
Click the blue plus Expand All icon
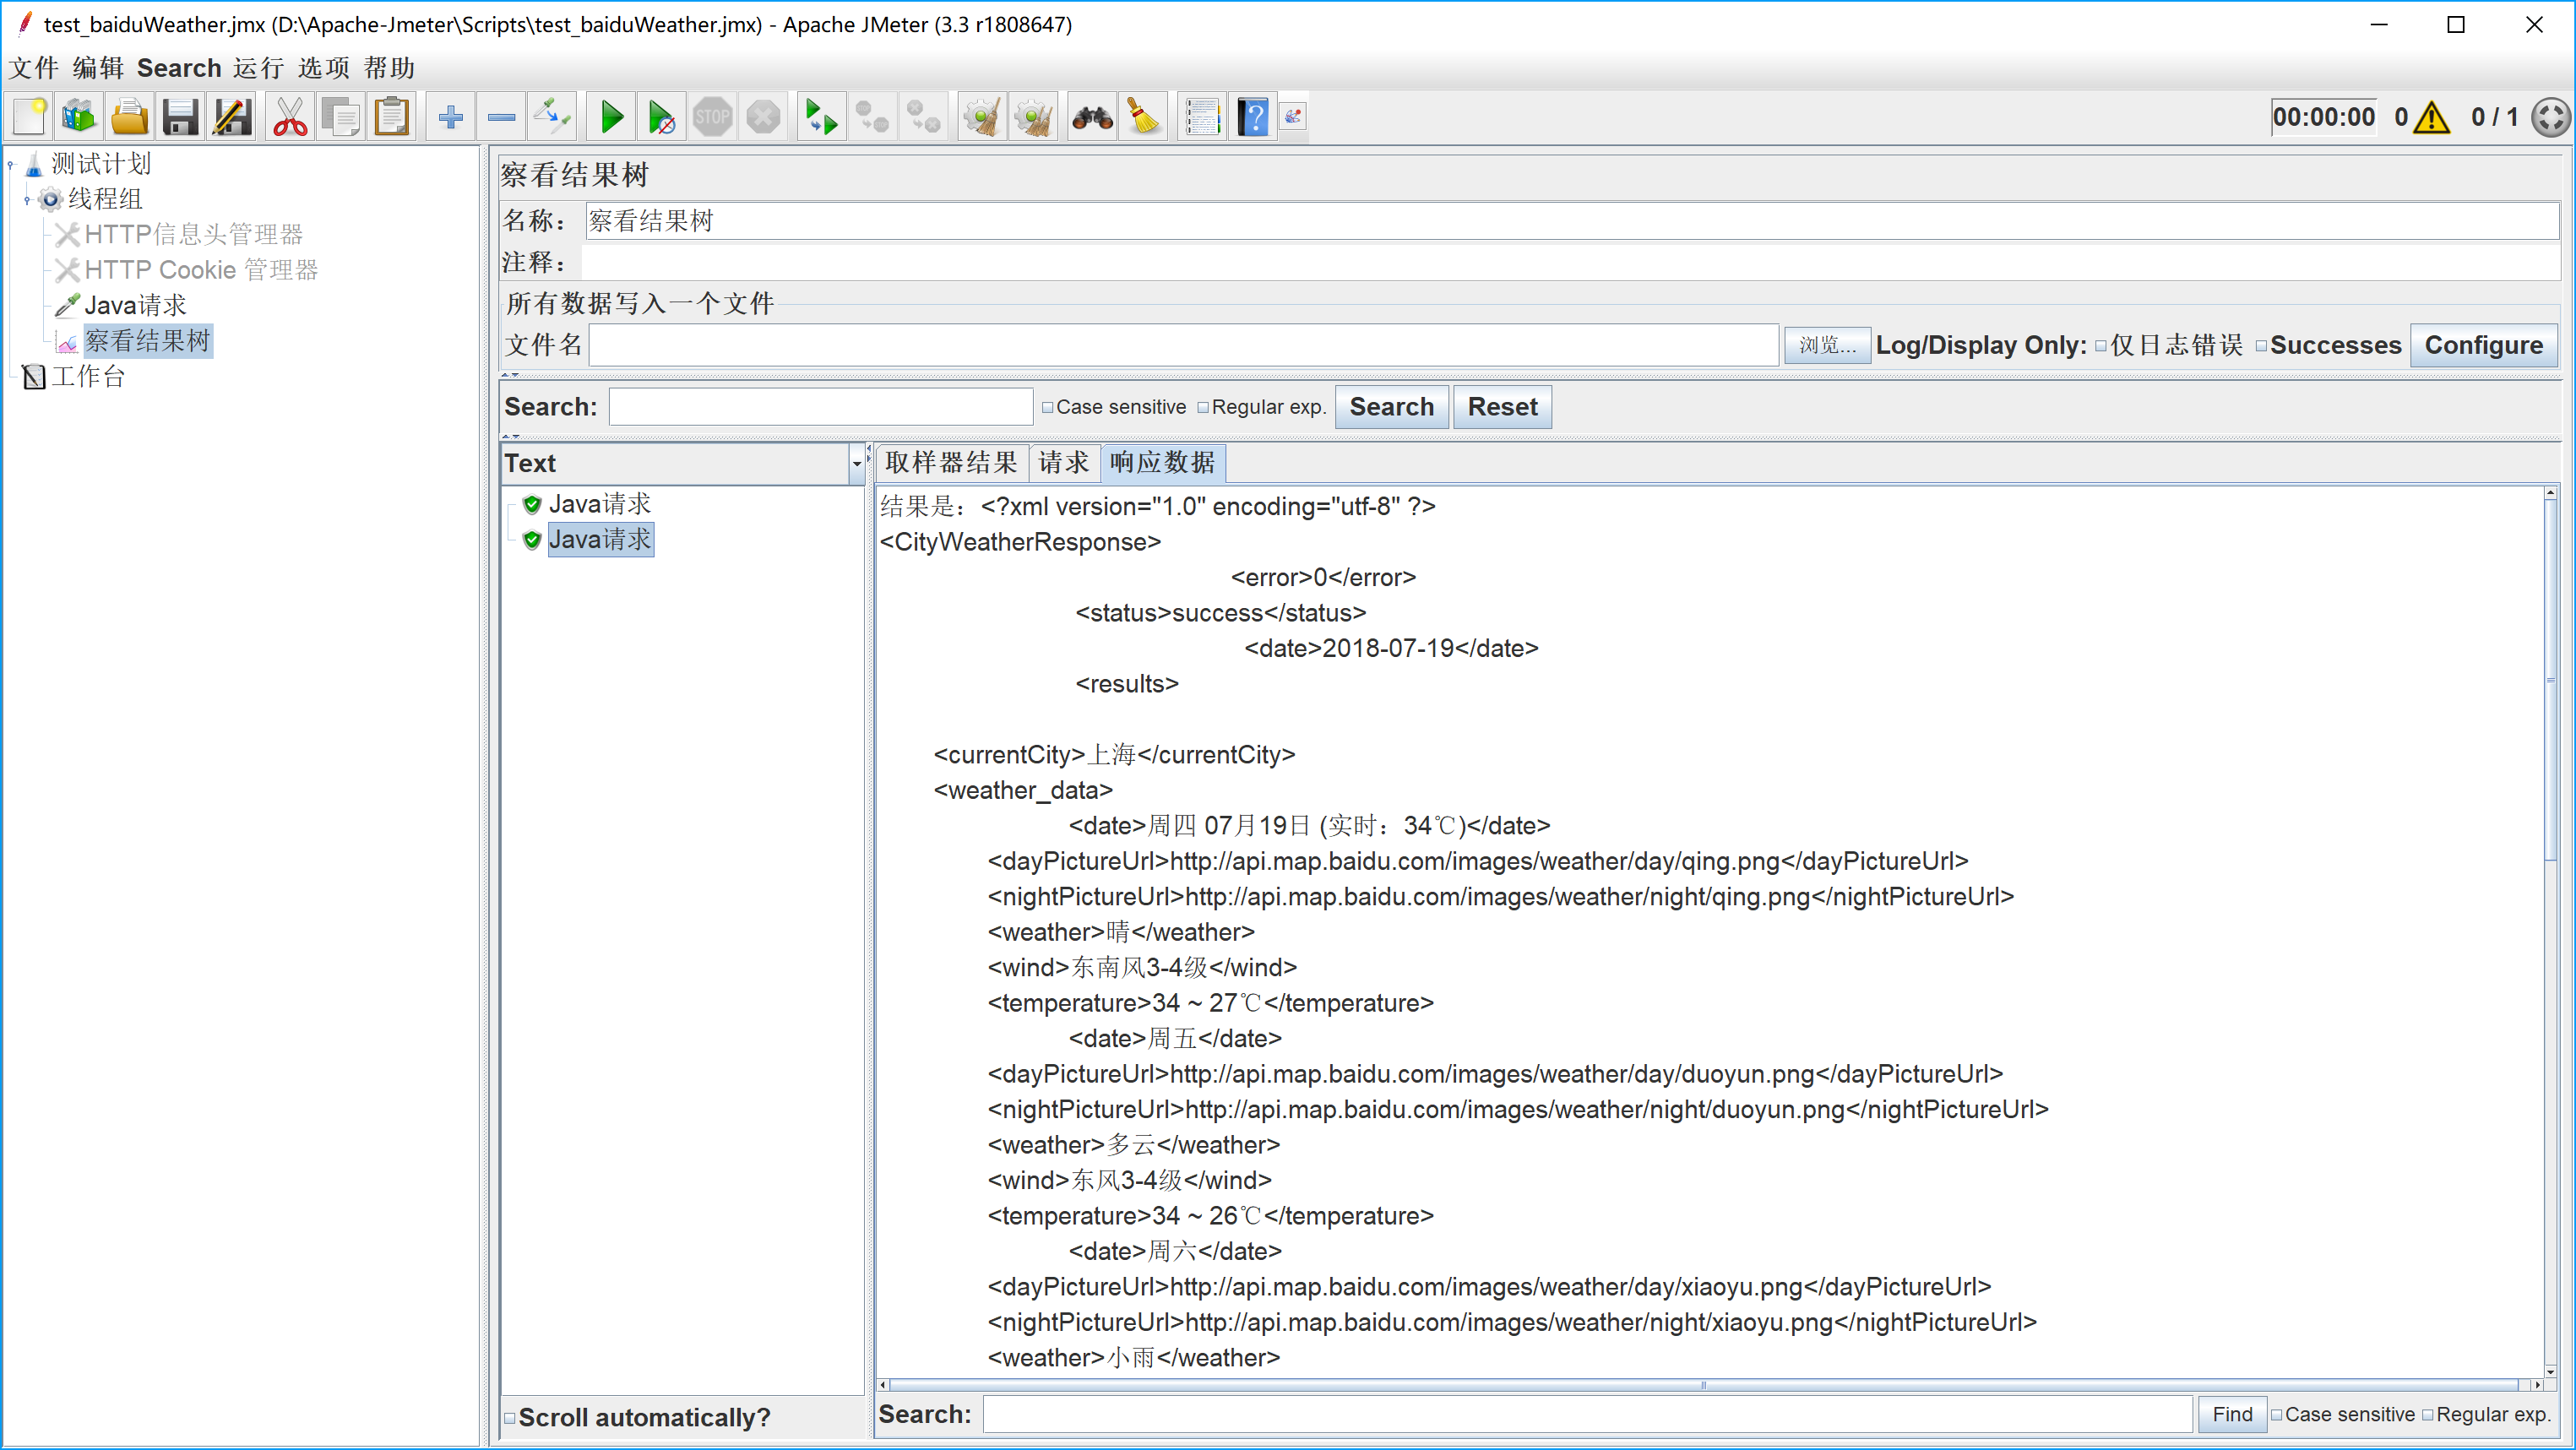tap(450, 117)
